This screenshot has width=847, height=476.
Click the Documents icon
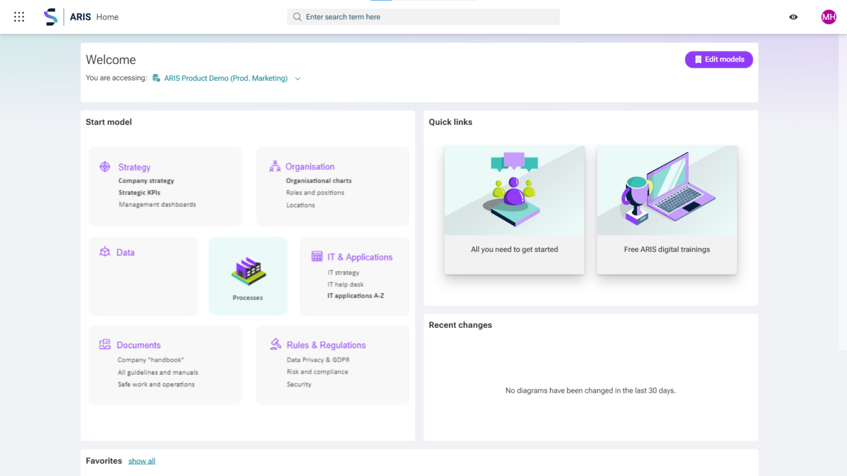pyautogui.click(x=105, y=345)
